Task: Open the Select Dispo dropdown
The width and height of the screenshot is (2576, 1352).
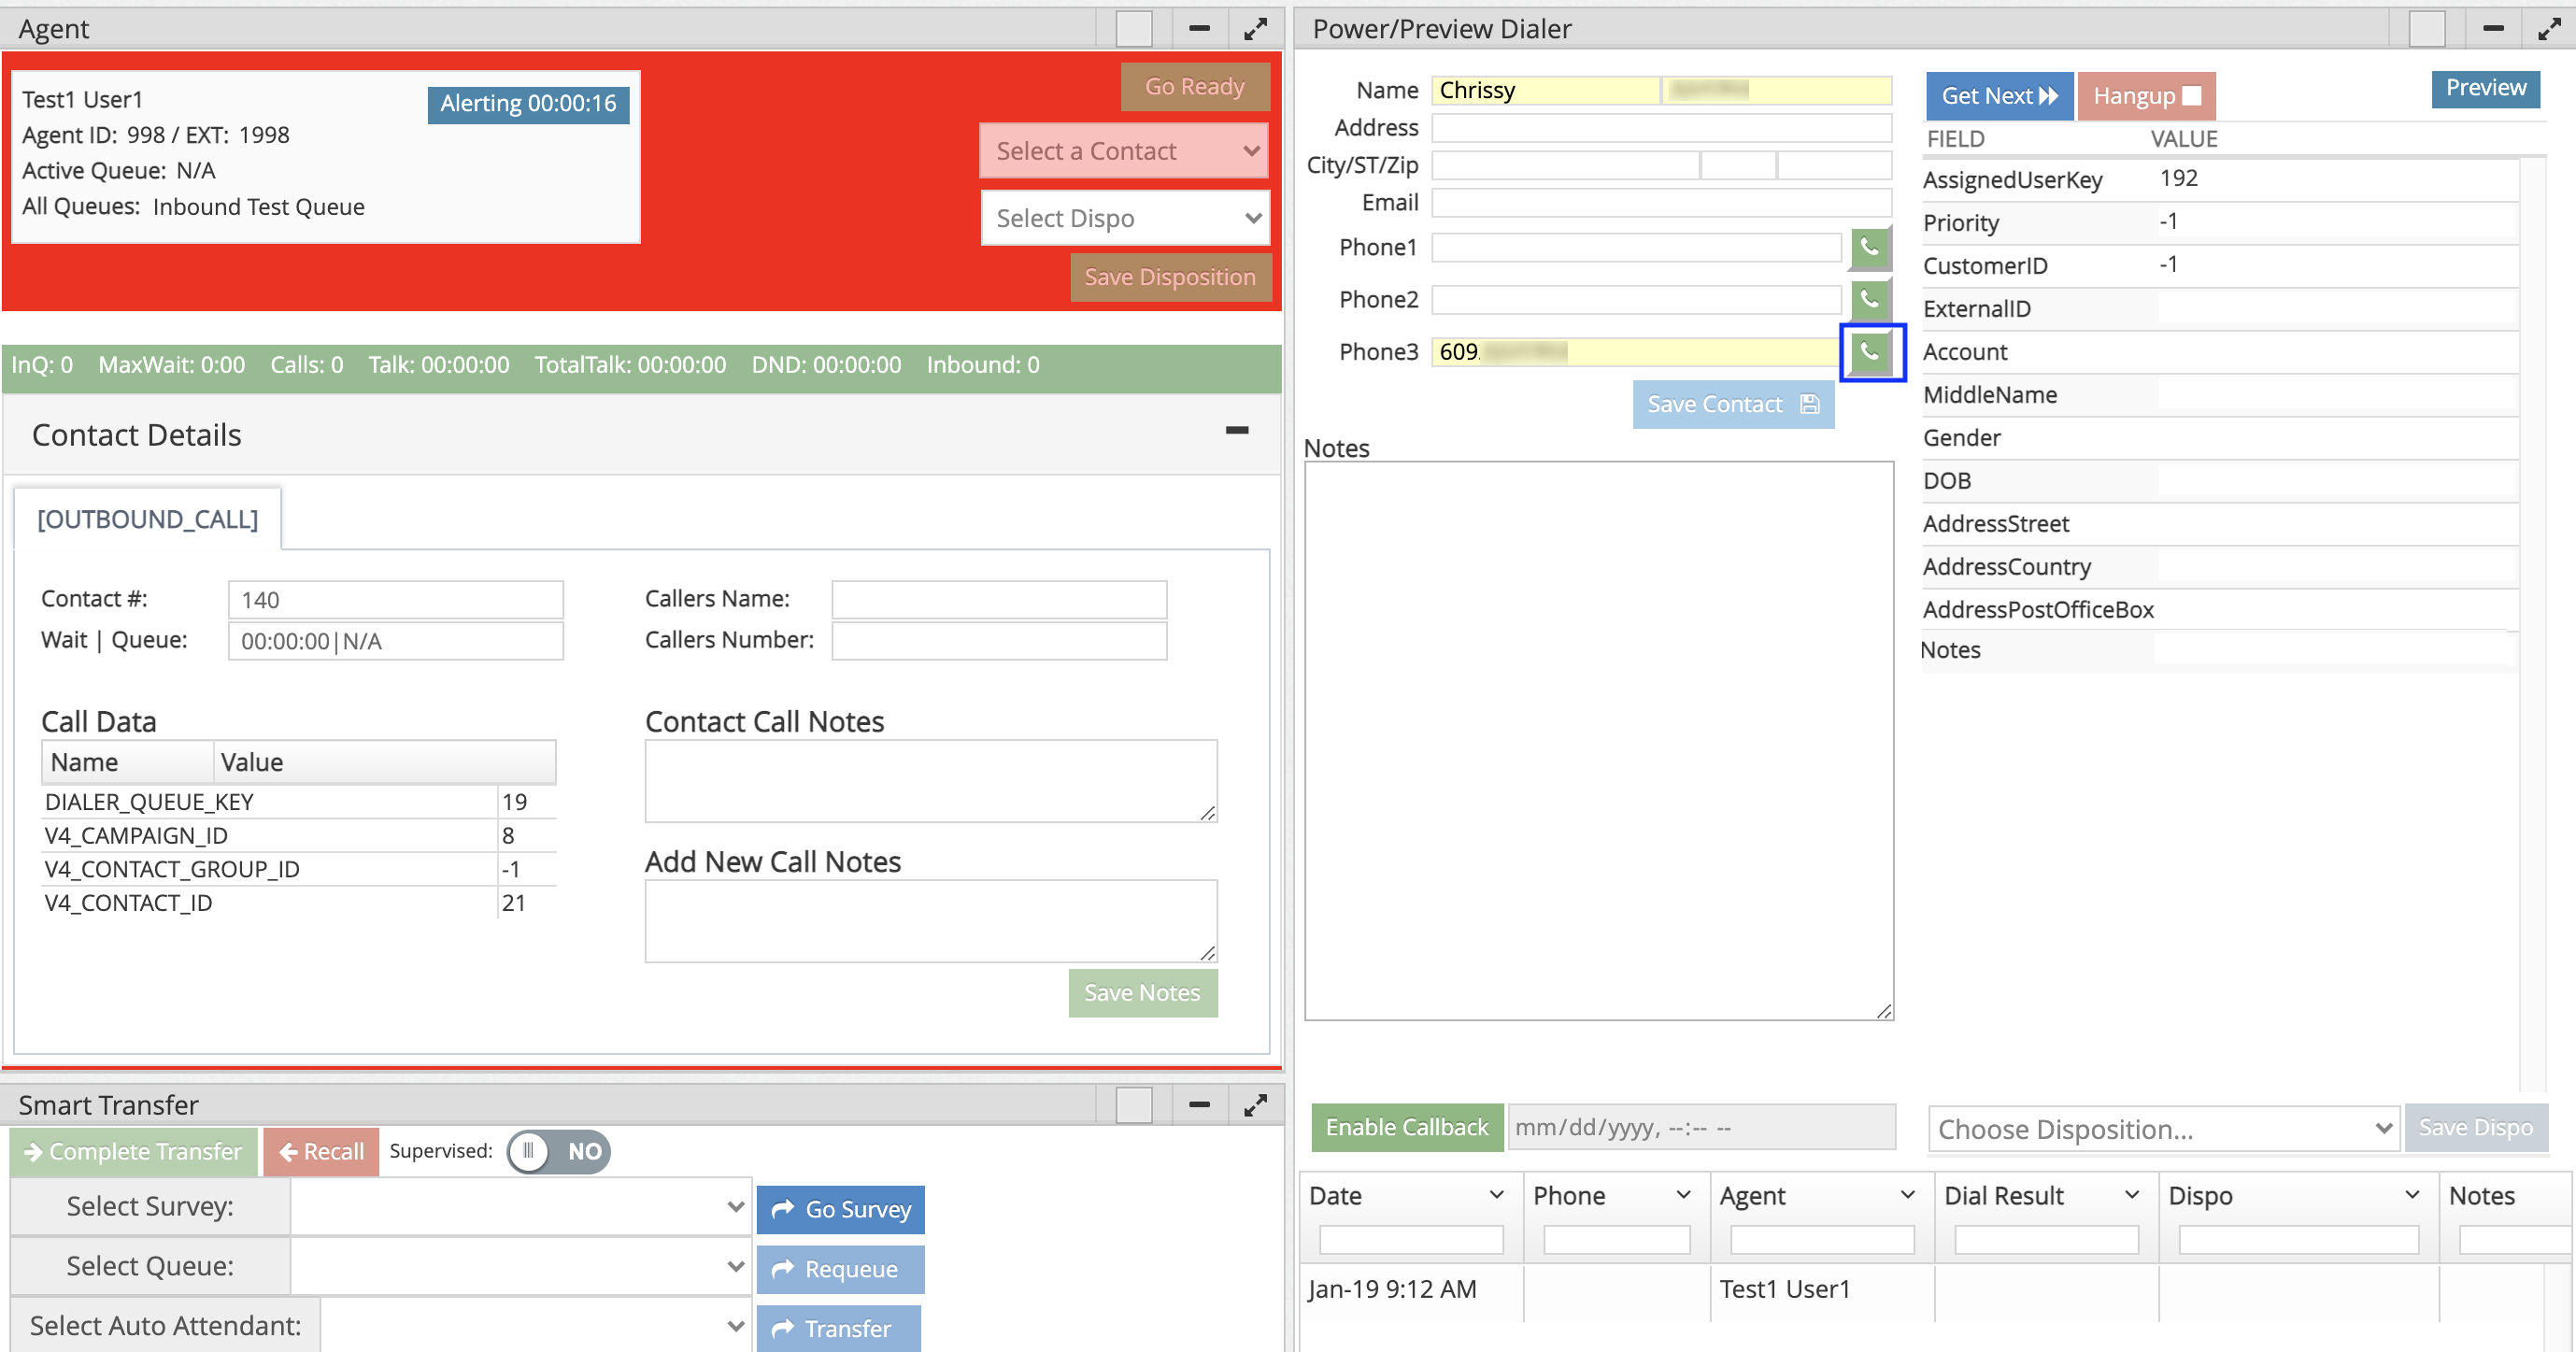Action: (x=1125, y=218)
